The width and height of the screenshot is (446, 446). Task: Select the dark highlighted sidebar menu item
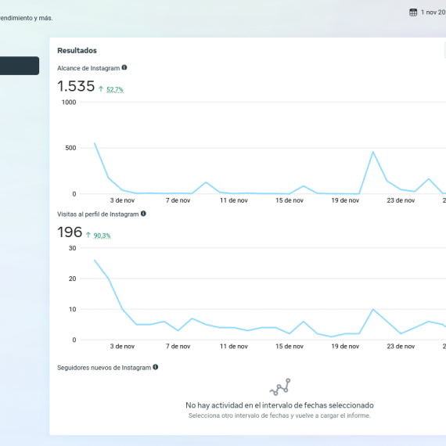(20, 66)
